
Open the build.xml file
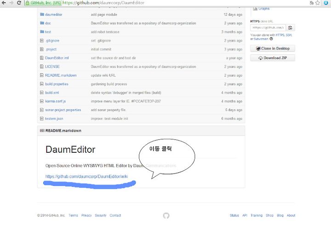click(52, 93)
